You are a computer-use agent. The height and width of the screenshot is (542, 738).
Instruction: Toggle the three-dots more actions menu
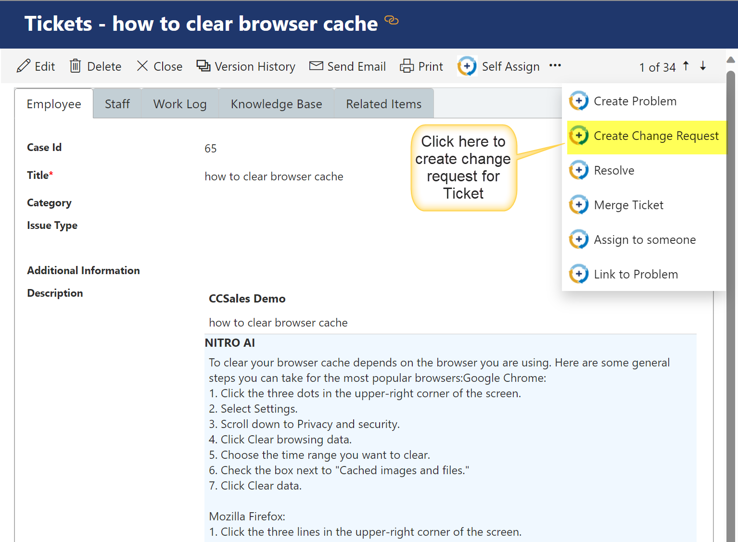tap(555, 65)
